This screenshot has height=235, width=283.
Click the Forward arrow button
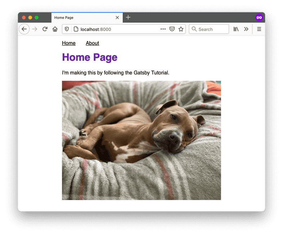pyautogui.click(x=35, y=29)
